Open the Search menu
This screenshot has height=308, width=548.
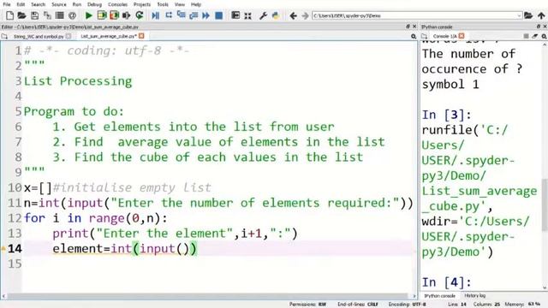38,4
